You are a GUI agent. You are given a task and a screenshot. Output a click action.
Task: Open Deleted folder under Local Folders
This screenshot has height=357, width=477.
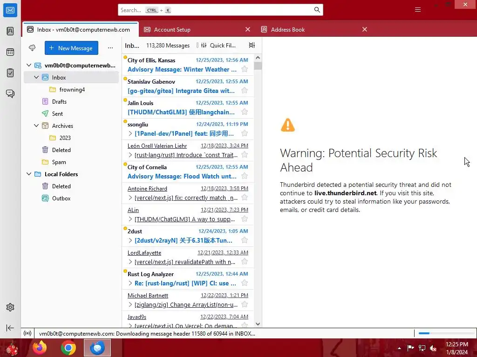(71, 186)
